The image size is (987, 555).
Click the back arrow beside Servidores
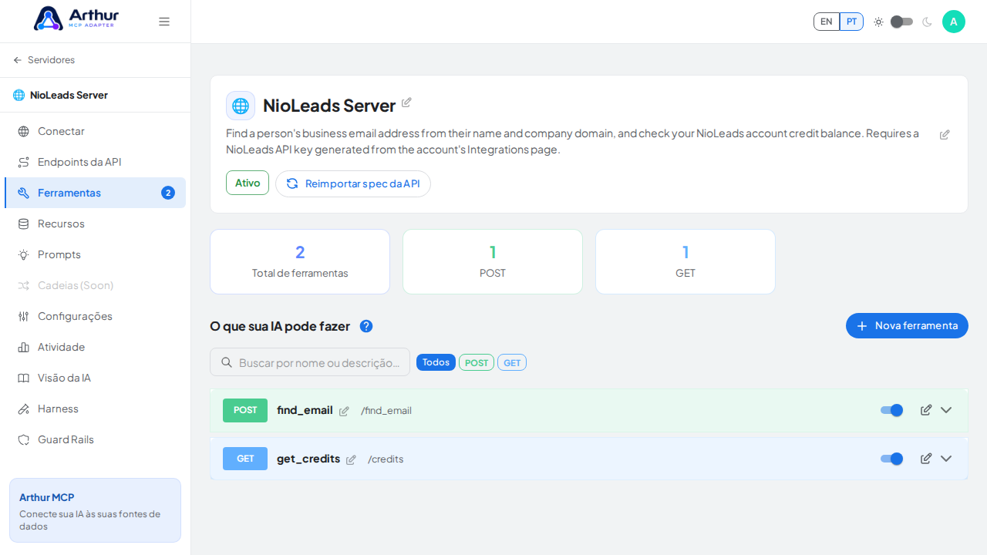(x=18, y=60)
